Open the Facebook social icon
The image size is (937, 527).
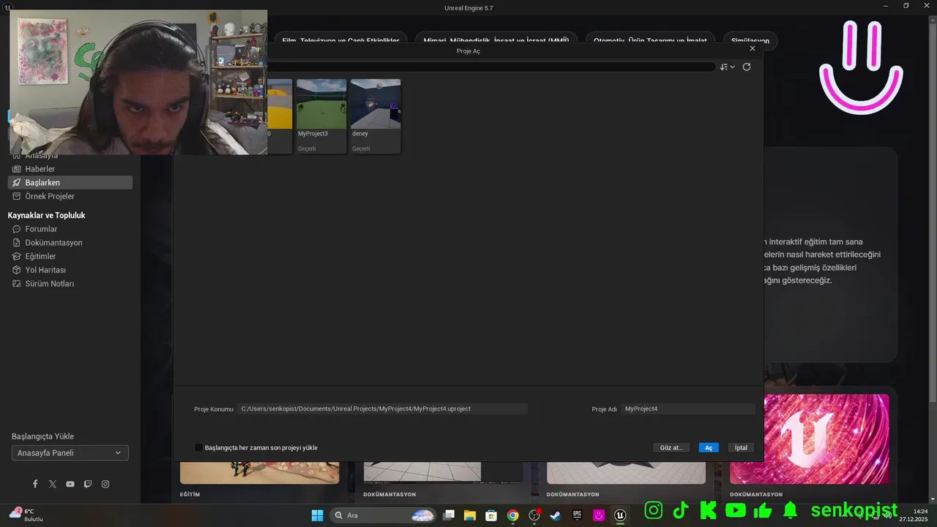tap(35, 484)
